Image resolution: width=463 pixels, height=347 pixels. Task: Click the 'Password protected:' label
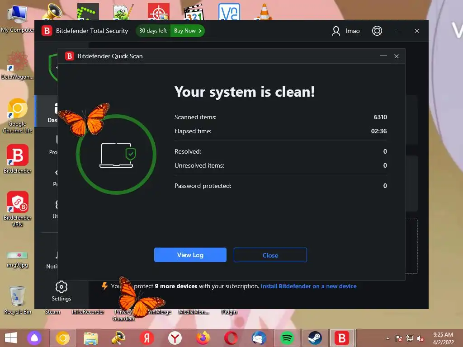203,186
